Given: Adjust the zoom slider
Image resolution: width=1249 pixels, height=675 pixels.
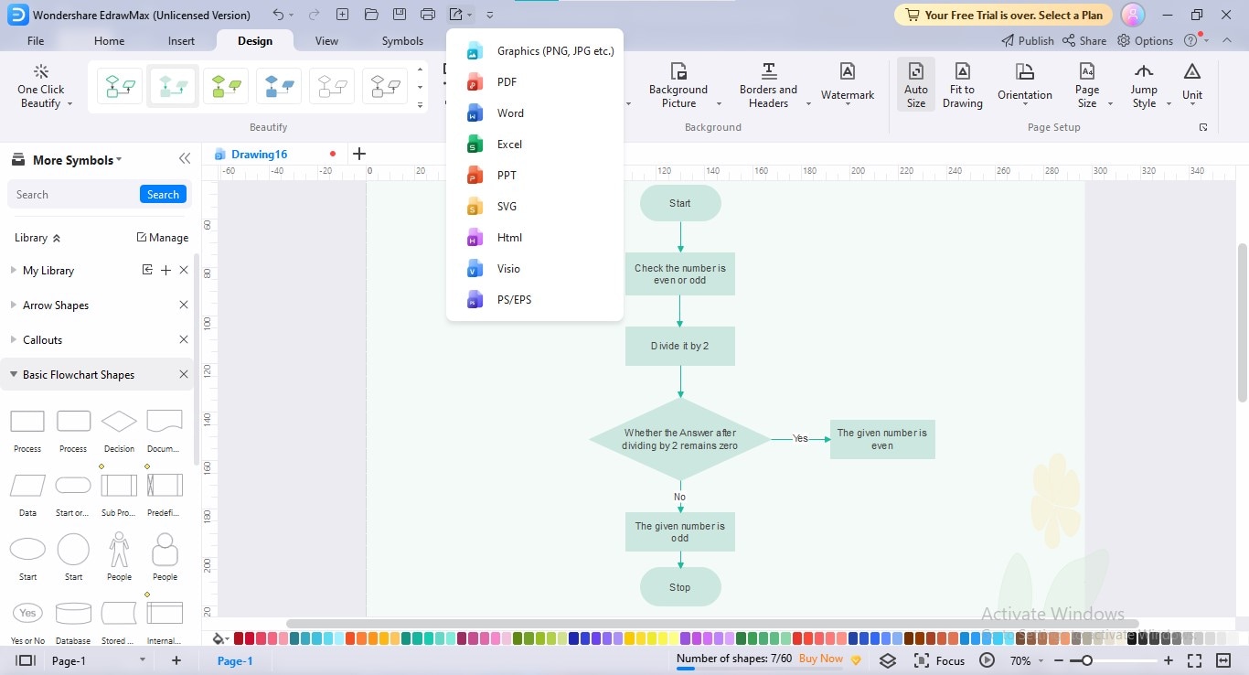Looking at the screenshot, I should point(1086,660).
